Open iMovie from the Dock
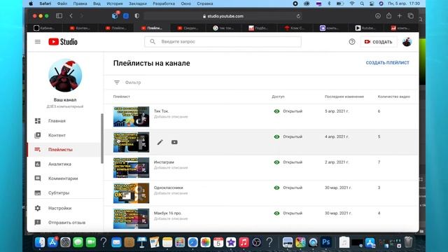The width and height of the screenshot is (448, 252). [x=231, y=243]
